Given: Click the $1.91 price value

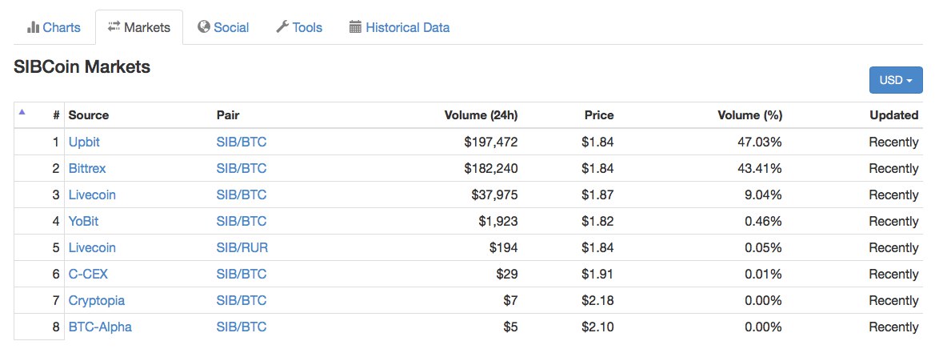Looking at the screenshot, I should (597, 274).
